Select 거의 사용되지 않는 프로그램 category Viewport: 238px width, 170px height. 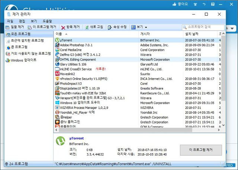click(x=31, y=54)
